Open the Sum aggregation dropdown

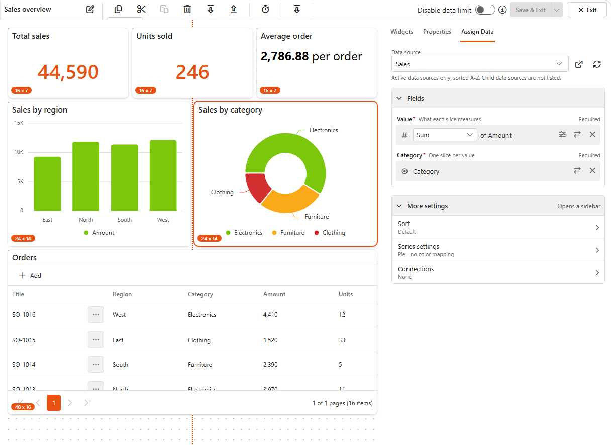point(445,135)
